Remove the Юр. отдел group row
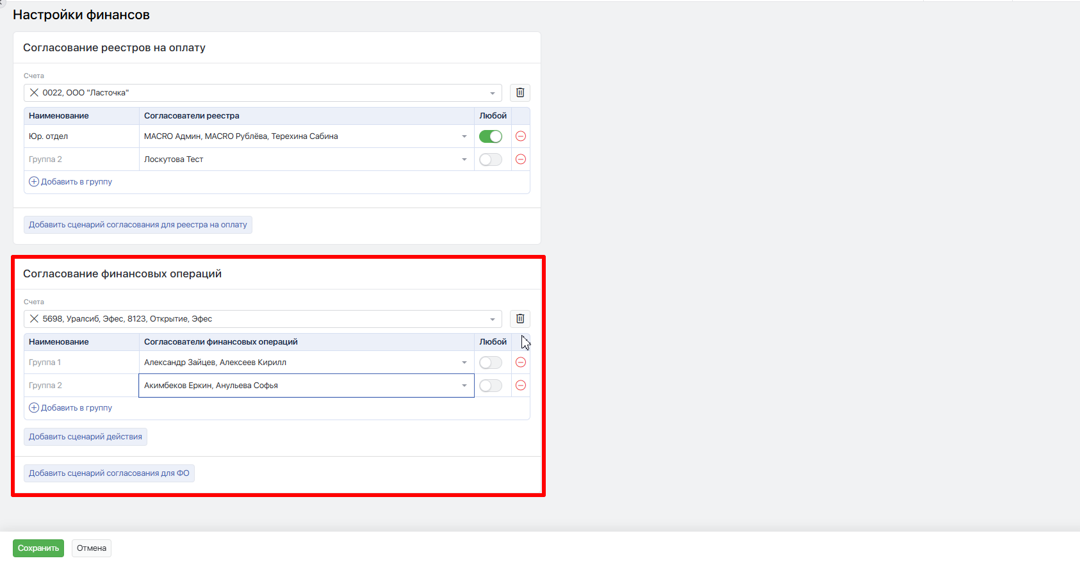 click(x=521, y=136)
